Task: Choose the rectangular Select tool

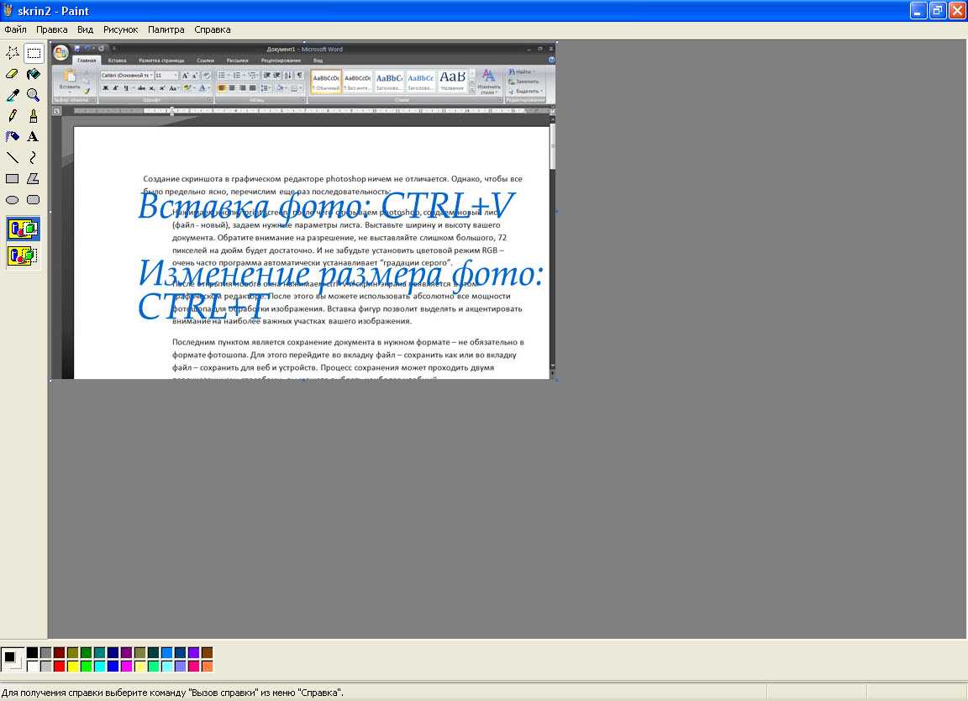Action: pos(34,53)
